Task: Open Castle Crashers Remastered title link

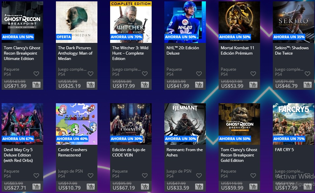Action: click(73, 152)
